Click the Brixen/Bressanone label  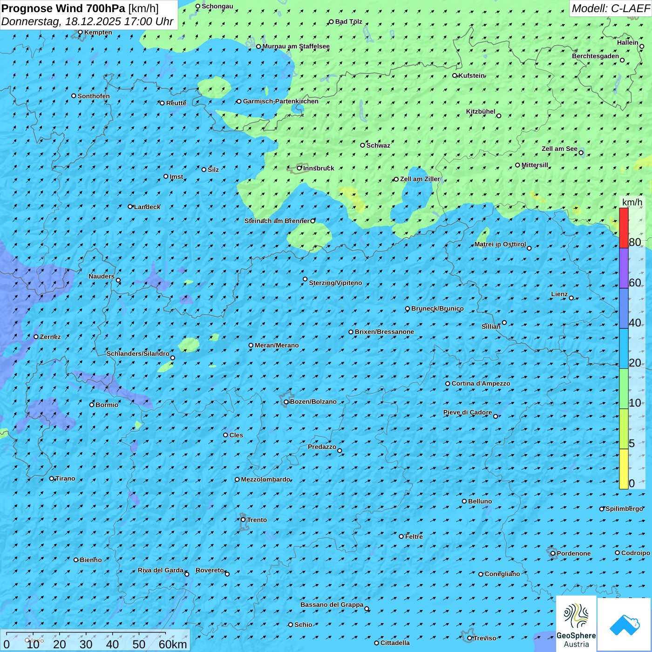point(384,332)
